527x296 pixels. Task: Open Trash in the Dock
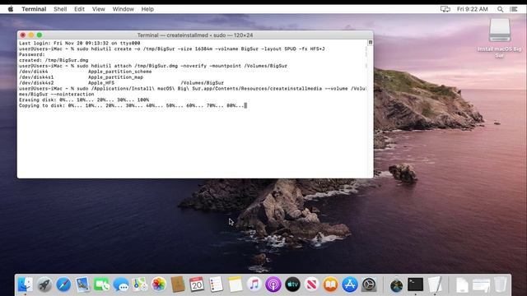(x=501, y=284)
